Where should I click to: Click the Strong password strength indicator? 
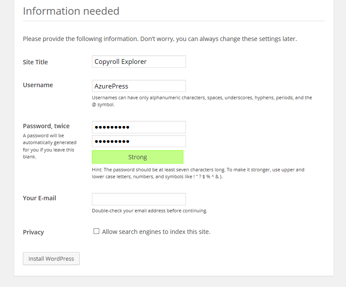138,157
